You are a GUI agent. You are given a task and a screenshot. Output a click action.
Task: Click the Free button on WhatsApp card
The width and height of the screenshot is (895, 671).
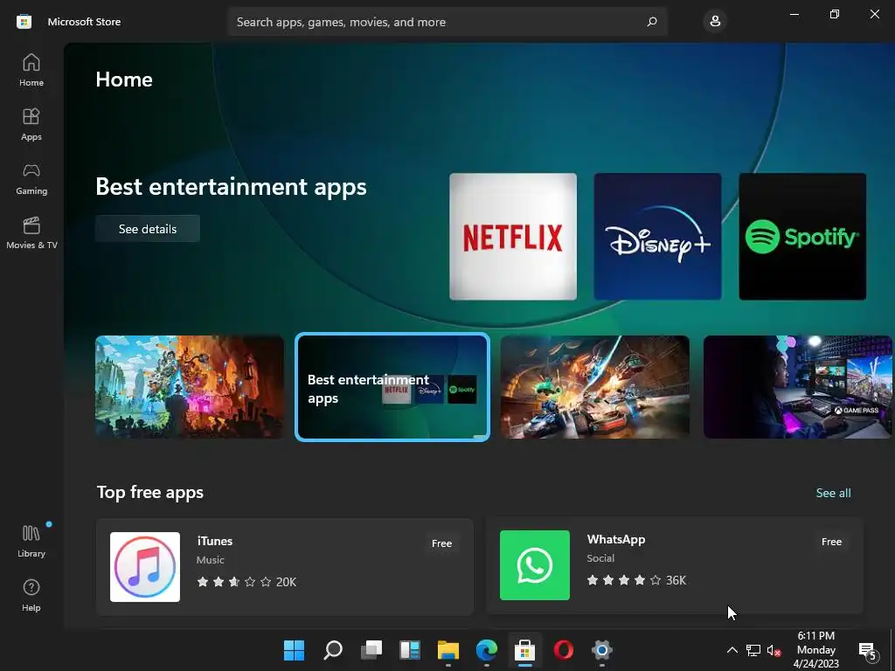coord(832,542)
